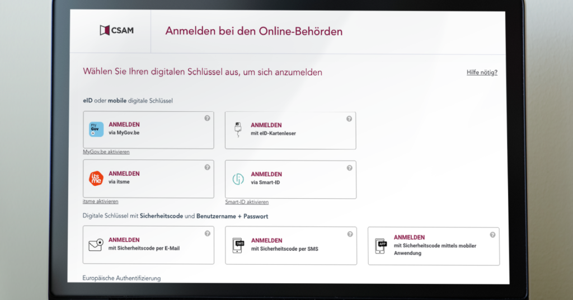Open the 'Hilfe nötig?' help link
Image resolution: width=573 pixels, height=300 pixels.
[482, 73]
